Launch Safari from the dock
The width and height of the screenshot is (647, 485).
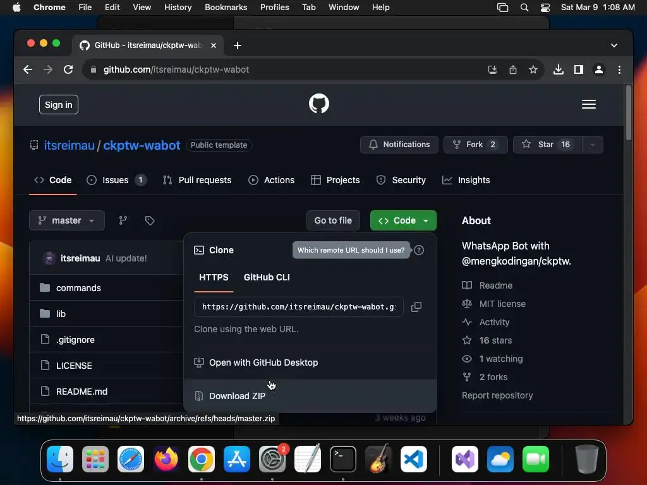tap(131, 459)
